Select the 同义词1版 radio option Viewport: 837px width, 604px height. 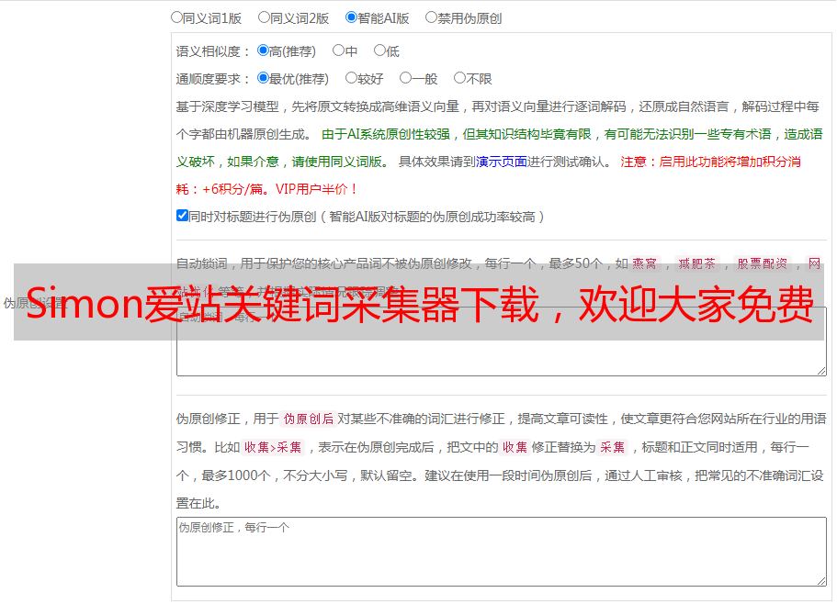(x=176, y=17)
